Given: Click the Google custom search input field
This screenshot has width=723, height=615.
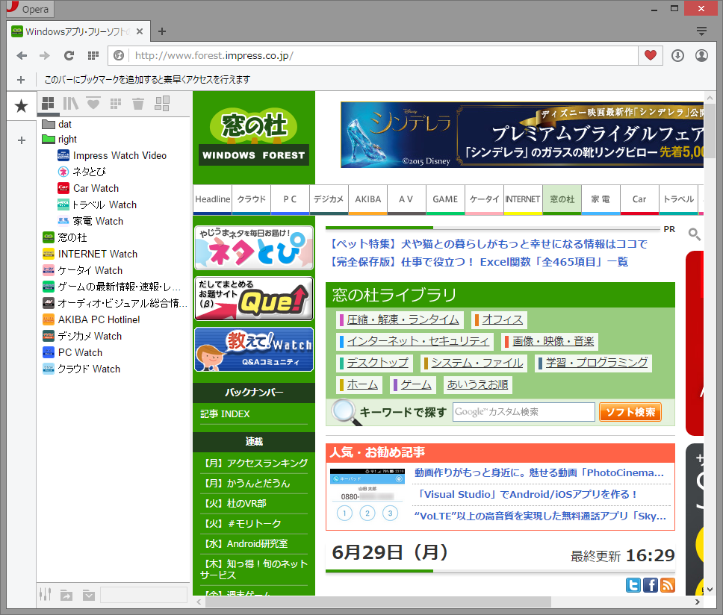Looking at the screenshot, I should click(x=524, y=411).
